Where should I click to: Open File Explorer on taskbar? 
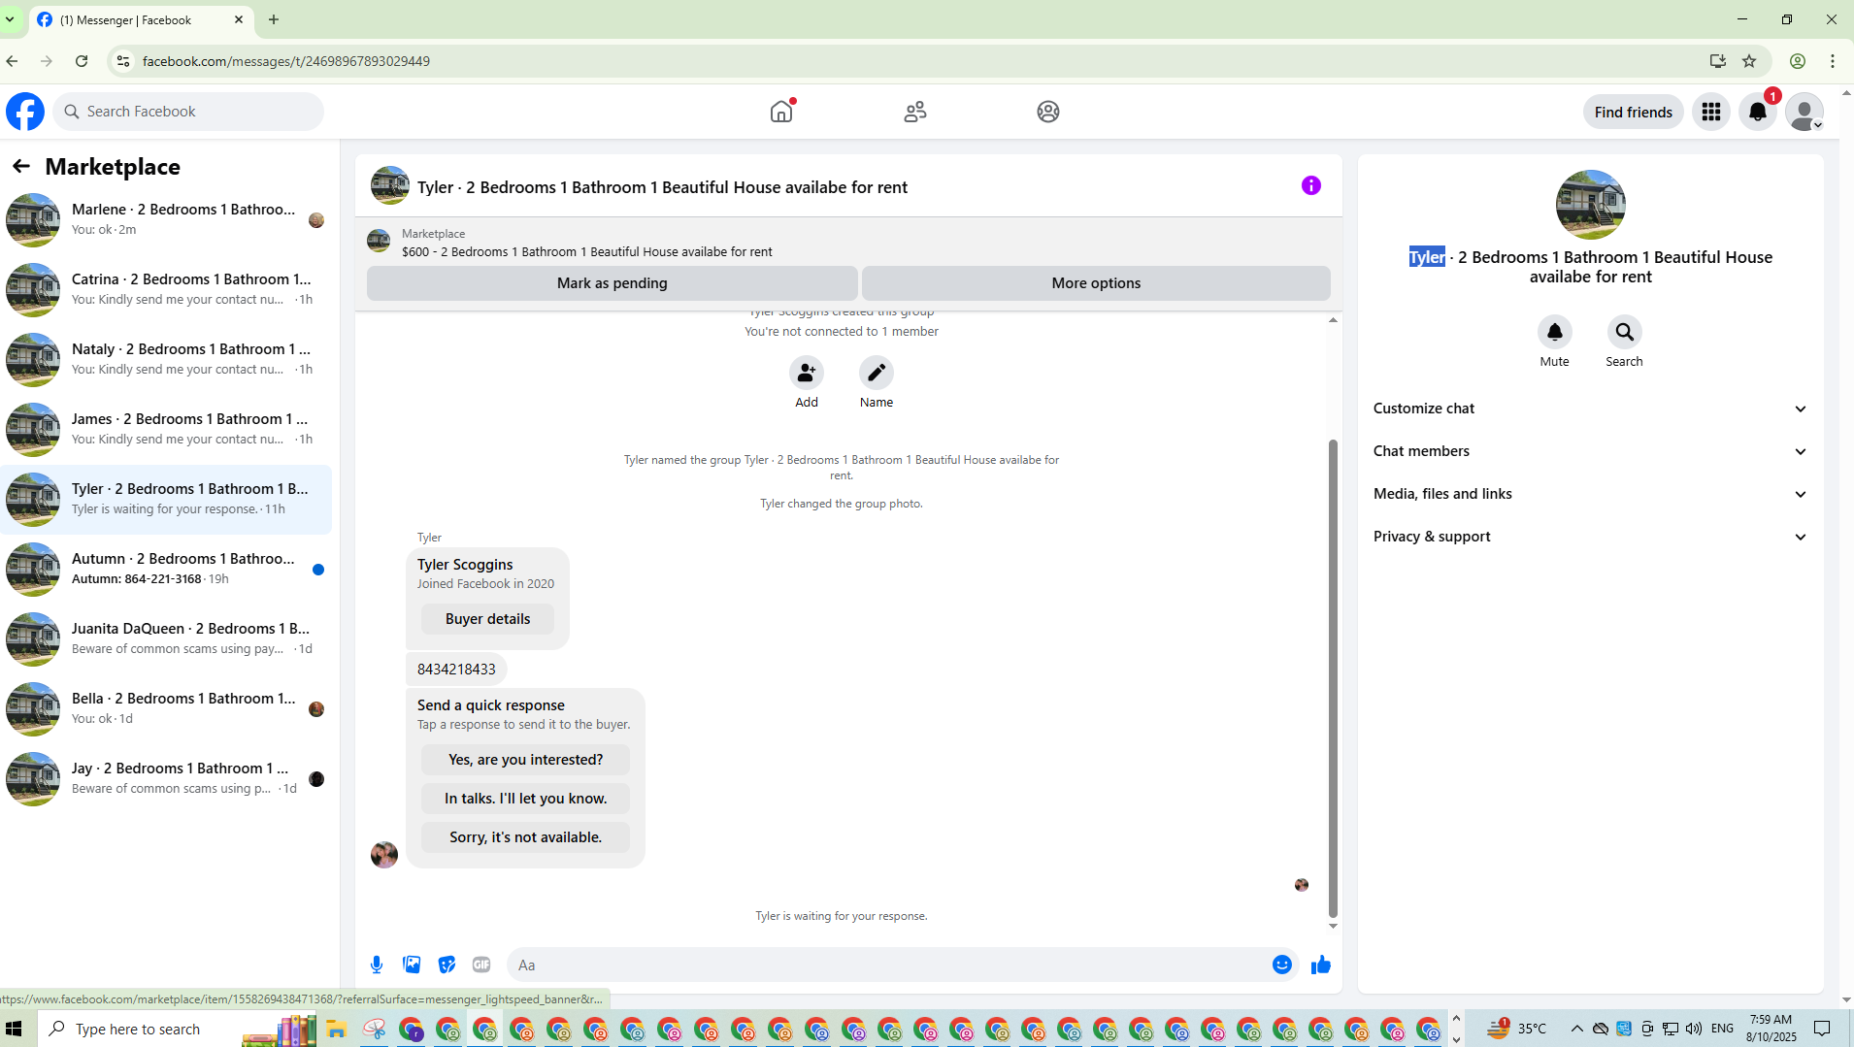pyautogui.click(x=336, y=1029)
